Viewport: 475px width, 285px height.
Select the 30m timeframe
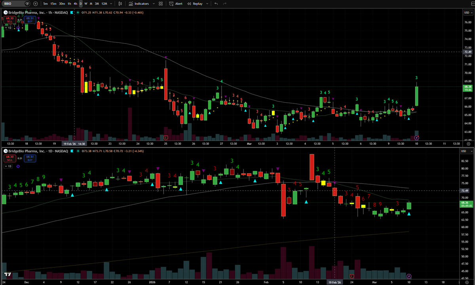62,4
